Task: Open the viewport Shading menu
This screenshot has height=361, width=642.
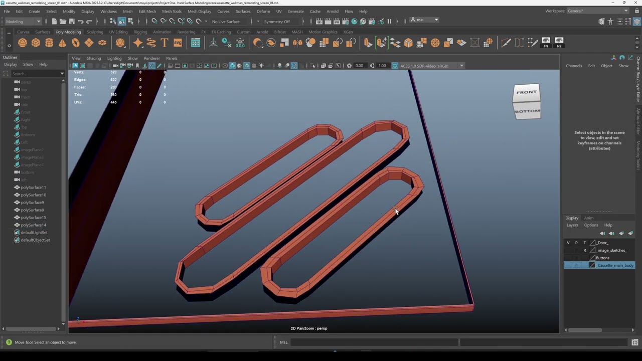Action: click(94, 58)
